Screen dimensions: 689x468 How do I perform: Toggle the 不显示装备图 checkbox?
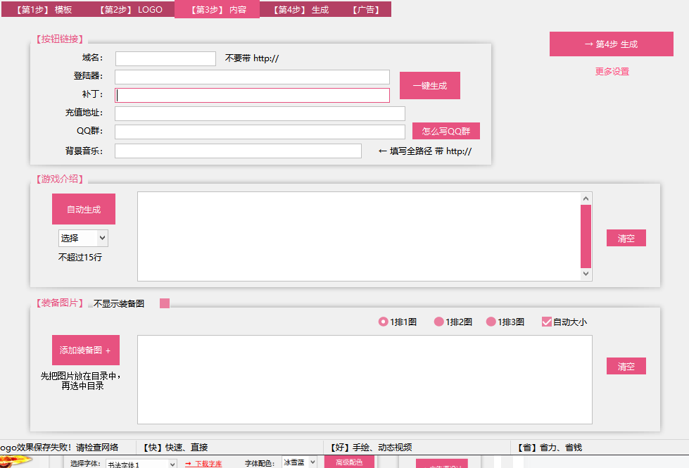pos(165,303)
